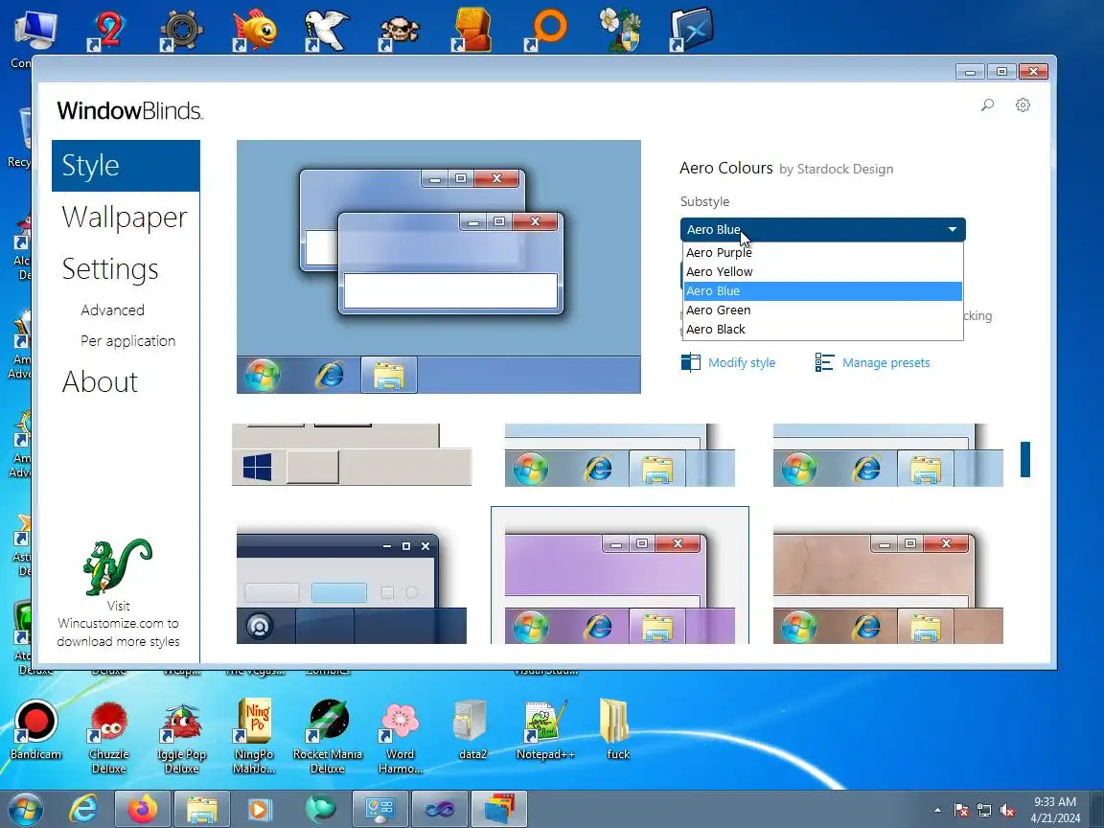Click the Show desktop button
Viewport: 1104px width, 828px height.
pos(1097,809)
